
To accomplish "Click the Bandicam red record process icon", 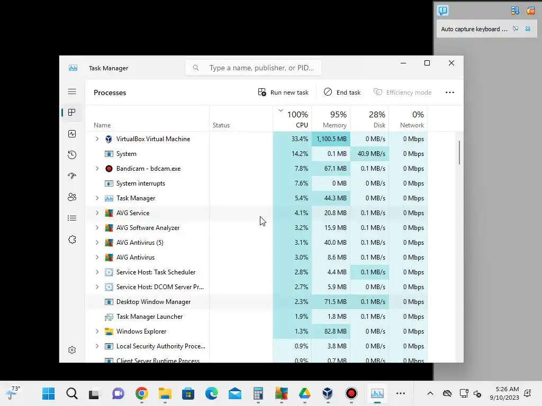I will [109, 169].
